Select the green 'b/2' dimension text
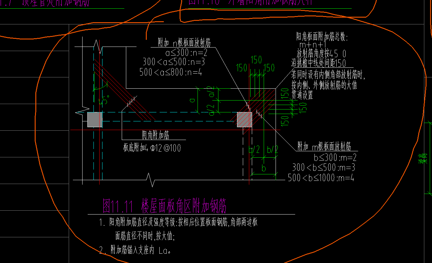432x263 pixels. coord(272,150)
